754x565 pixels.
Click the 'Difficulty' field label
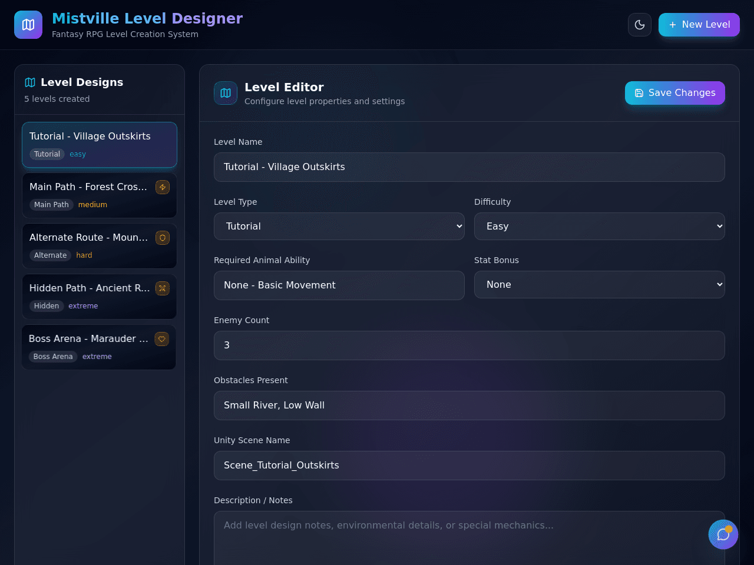[492, 202]
